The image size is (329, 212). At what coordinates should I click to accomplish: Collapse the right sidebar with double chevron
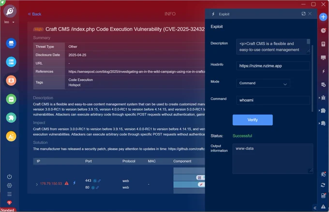(315, 208)
